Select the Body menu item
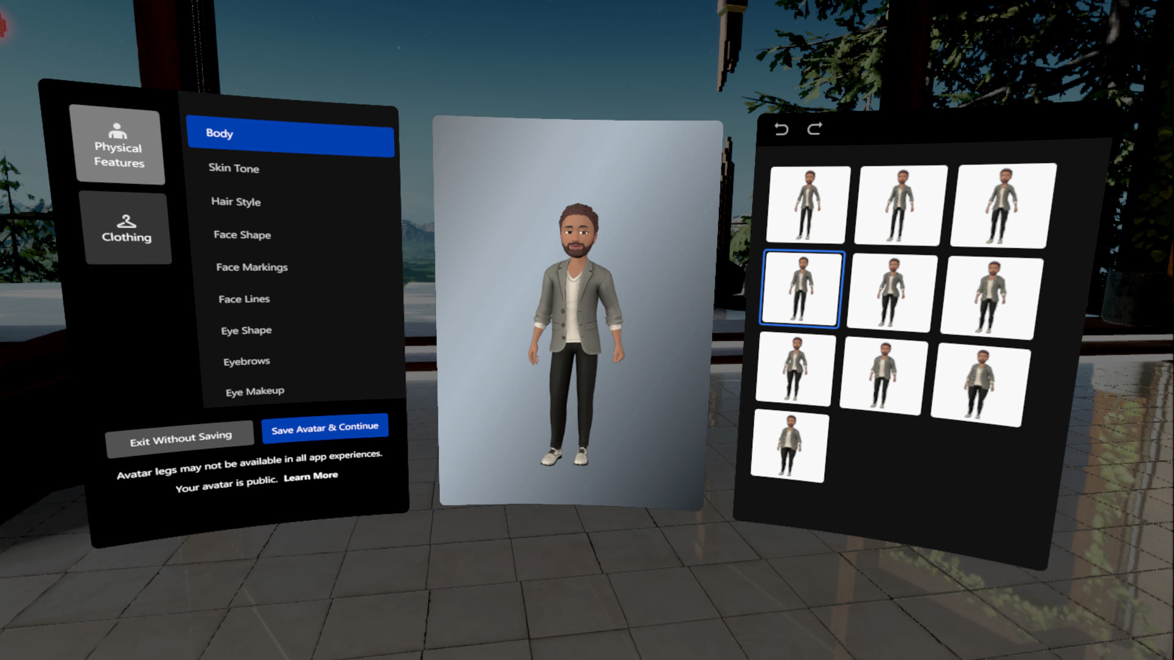The height and width of the screenshot is (660, 1174). tap(290, 133)
